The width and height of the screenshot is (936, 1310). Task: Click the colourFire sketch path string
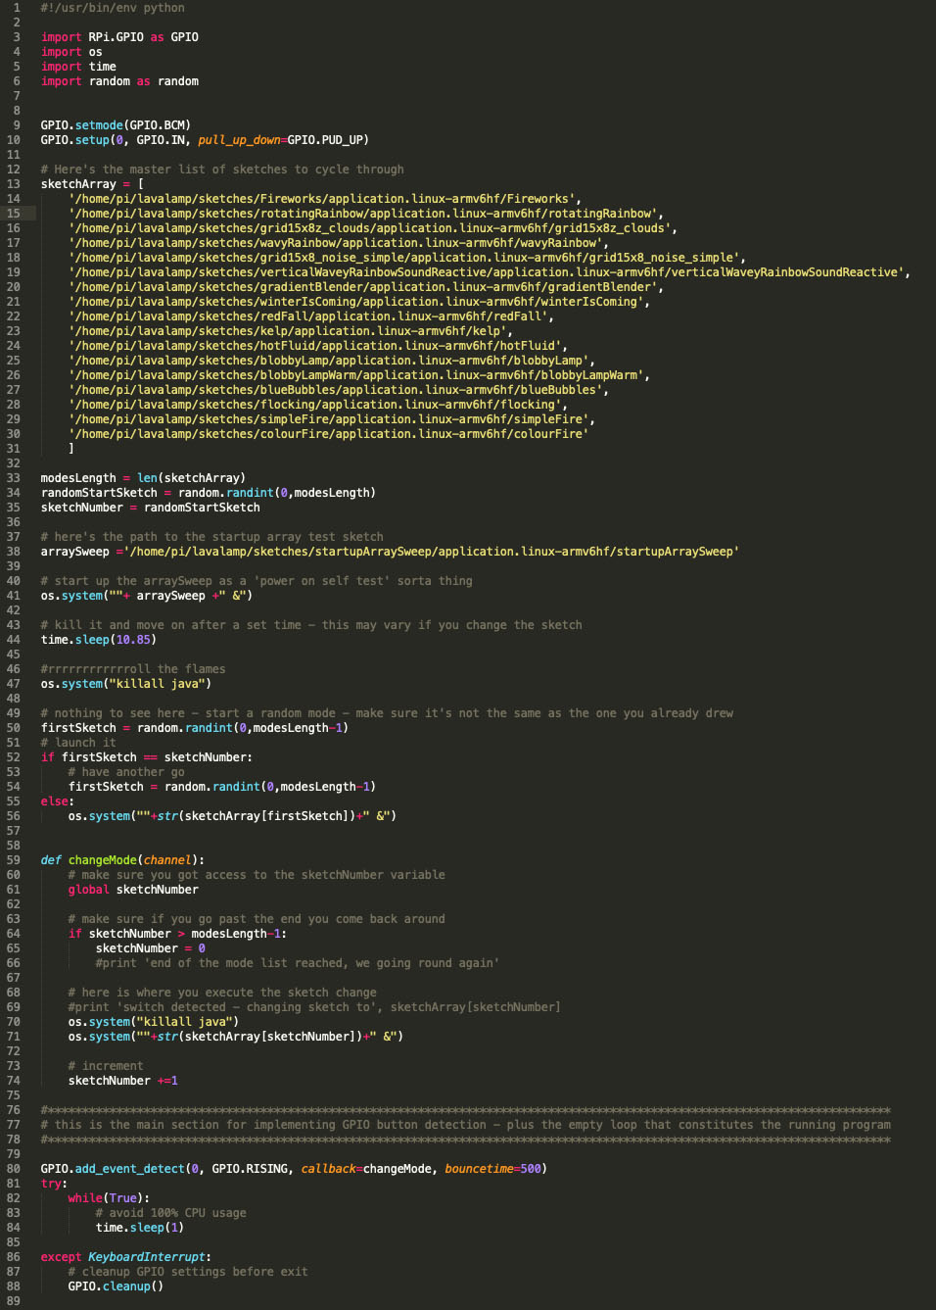point(328,434)
